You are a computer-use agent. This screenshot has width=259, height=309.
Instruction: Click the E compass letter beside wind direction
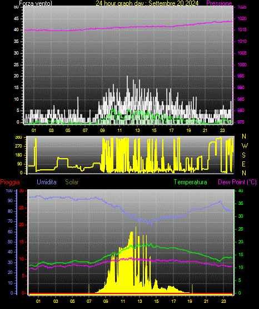coord(243,164)
